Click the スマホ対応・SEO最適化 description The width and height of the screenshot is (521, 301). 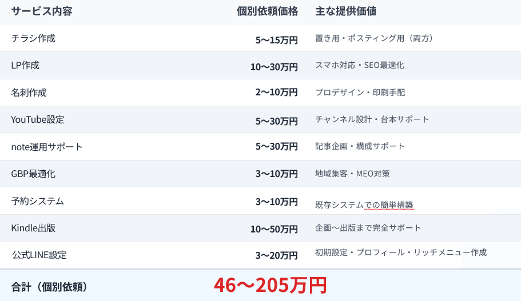click(x=360, y=65)
